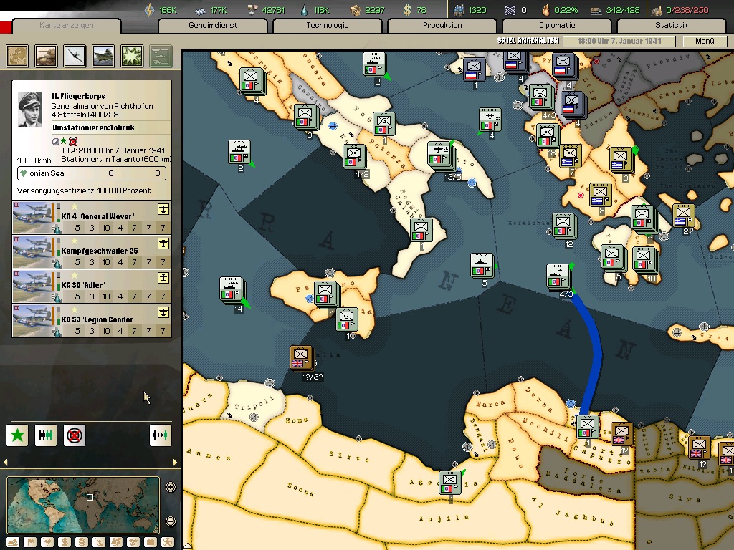Open the Technologie tab
Screen dimensions: 734x550
[x=327, y=26]
